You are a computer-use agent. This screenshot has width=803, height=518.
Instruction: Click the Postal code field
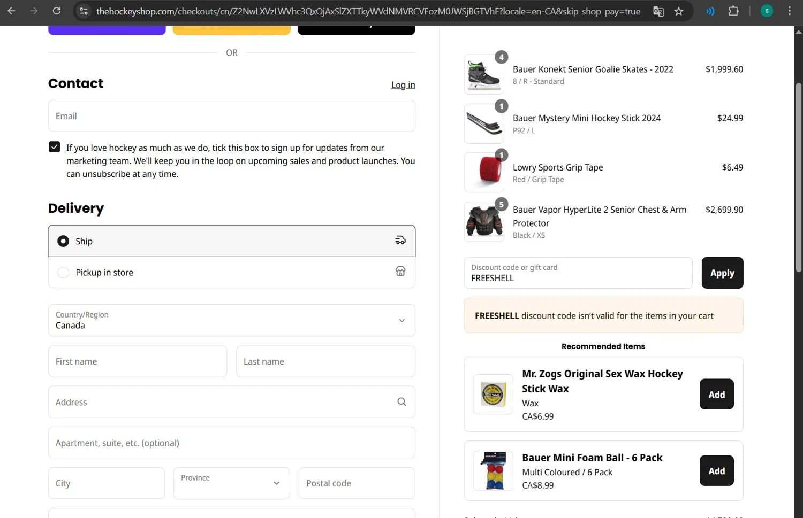coord(357,483)
